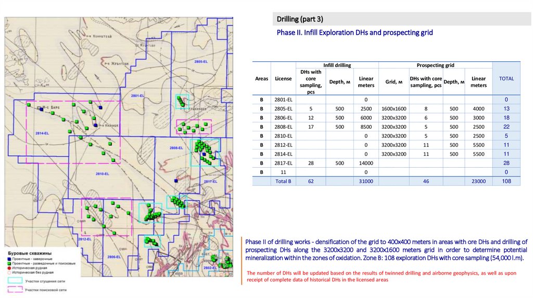Click the '2805-EL' label on the map
533x298 pixels.
(x=200, y=62)
